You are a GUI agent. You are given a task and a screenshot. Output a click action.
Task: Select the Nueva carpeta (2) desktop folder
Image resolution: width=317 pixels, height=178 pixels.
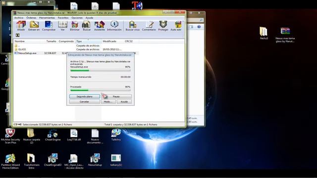coord(32,136)
